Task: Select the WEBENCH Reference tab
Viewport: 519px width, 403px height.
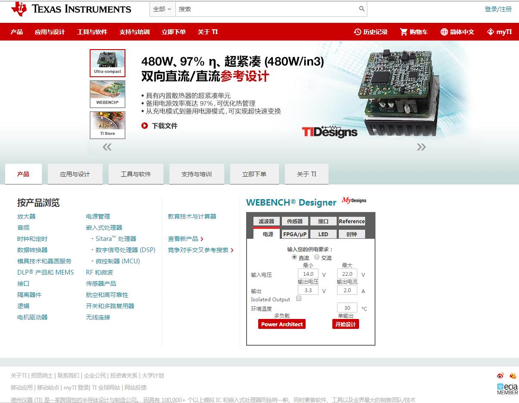Action: tap(352, 221)
